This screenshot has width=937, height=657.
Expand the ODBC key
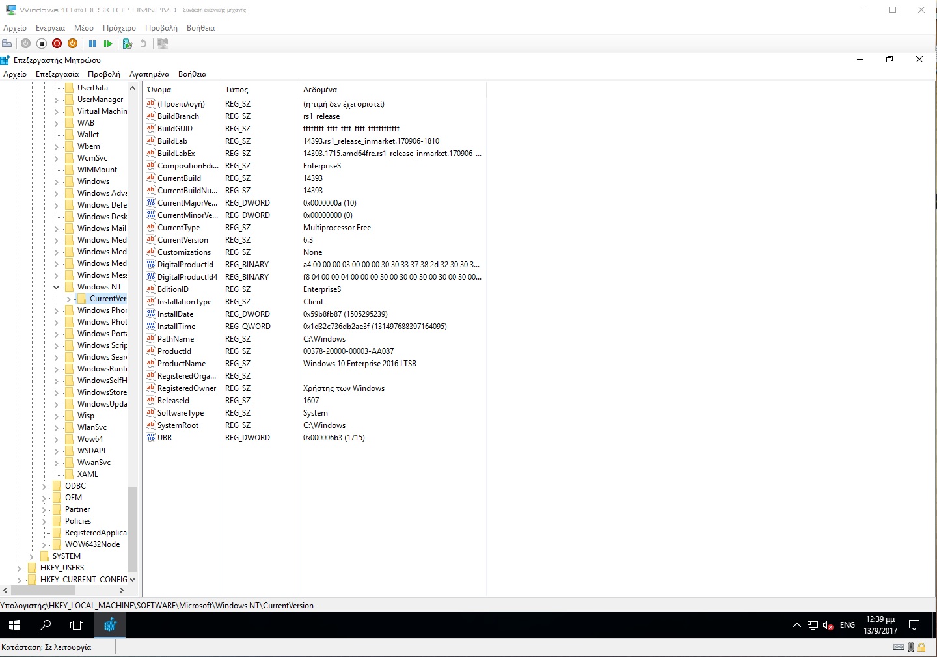[44, 486]
